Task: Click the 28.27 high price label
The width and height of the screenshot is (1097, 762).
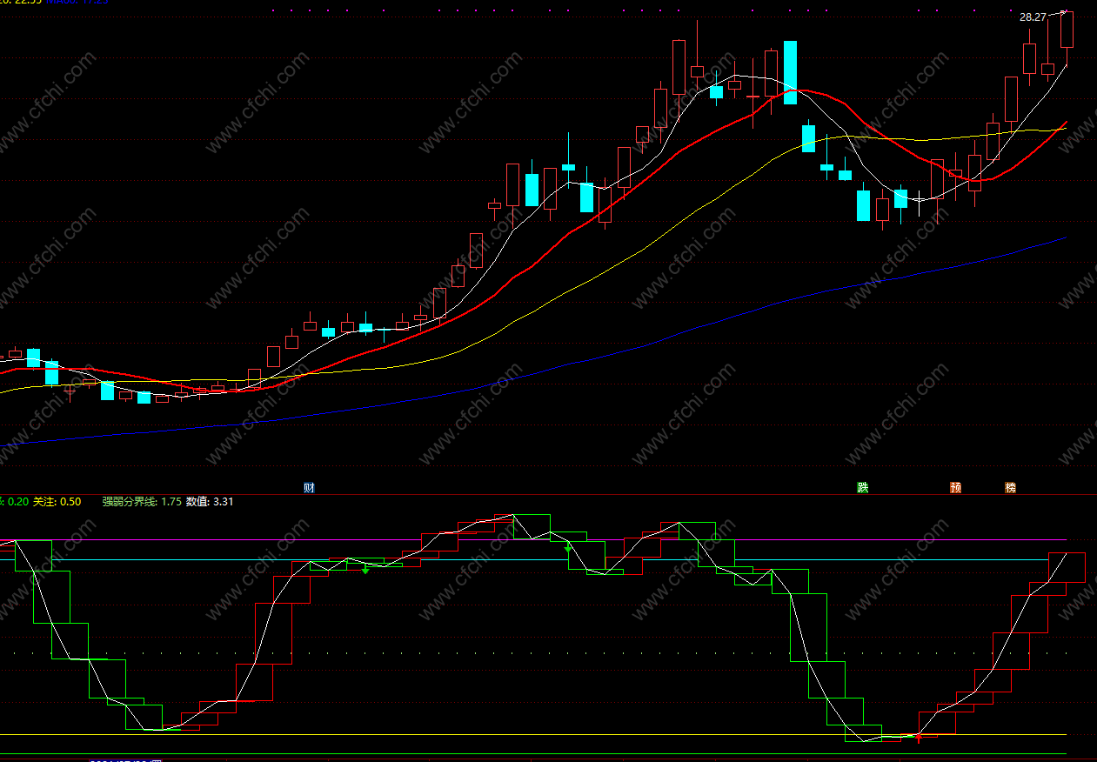Action: pyautogui.click(x=1033, y=17)
